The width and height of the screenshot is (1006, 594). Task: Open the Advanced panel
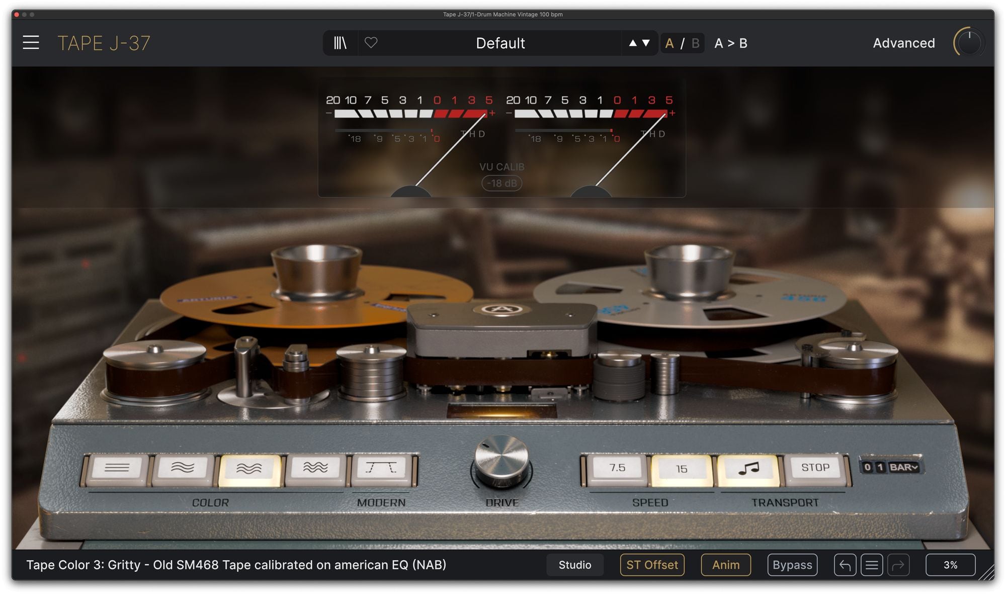pos(903,43)
